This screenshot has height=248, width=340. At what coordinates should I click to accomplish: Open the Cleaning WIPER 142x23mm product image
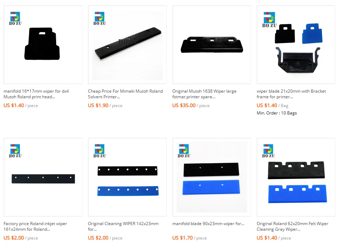(x=127, y=177)
